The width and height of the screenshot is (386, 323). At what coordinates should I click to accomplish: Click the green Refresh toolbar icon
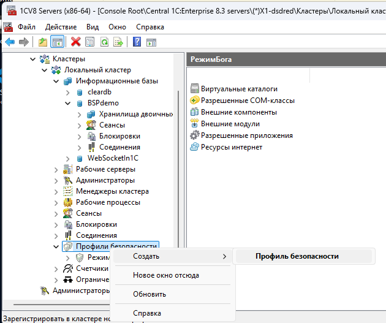104,42
